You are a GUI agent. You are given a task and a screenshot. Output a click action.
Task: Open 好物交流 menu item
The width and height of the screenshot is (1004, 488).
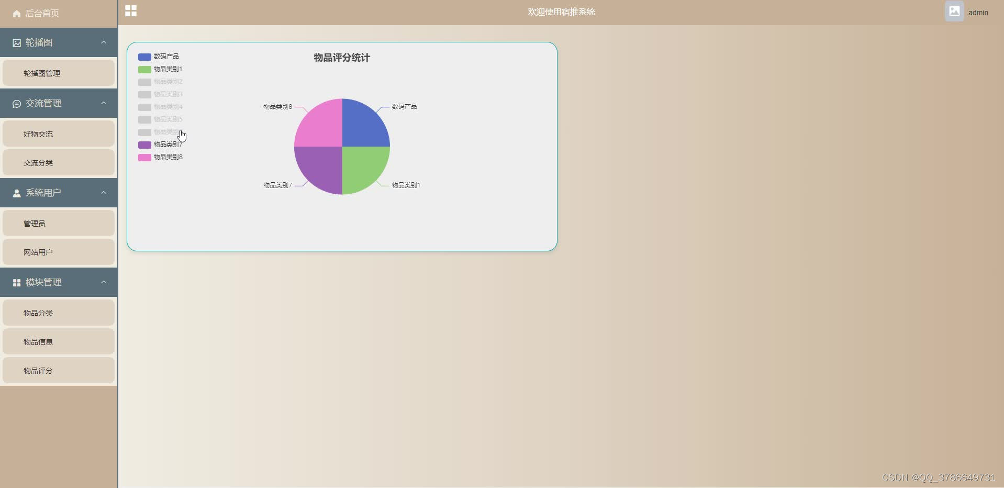coord(59,134)
